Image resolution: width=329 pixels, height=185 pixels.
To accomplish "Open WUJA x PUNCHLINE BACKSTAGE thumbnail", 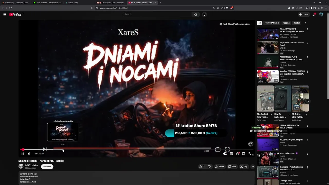I will 268,34.
